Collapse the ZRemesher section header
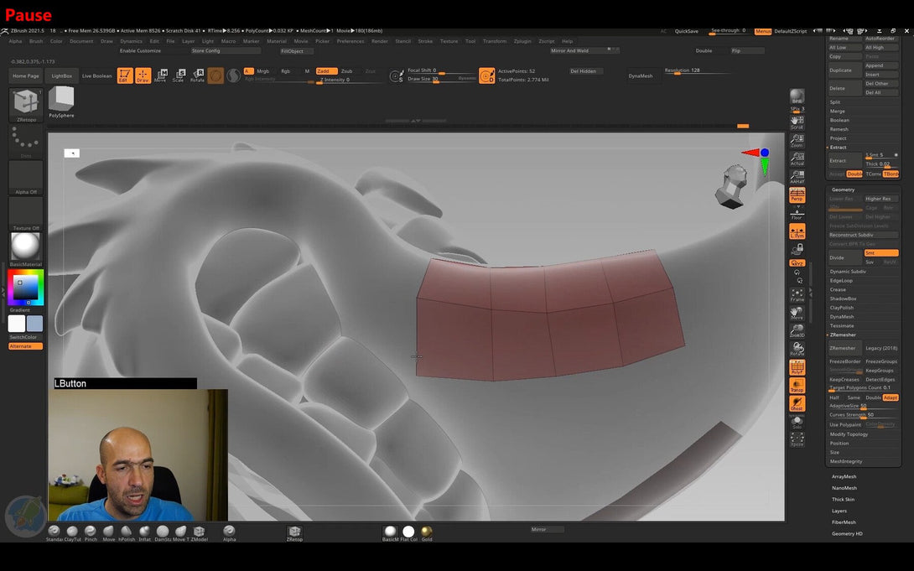The width and height of the screenshot is (914, 571). pos(843,335)
